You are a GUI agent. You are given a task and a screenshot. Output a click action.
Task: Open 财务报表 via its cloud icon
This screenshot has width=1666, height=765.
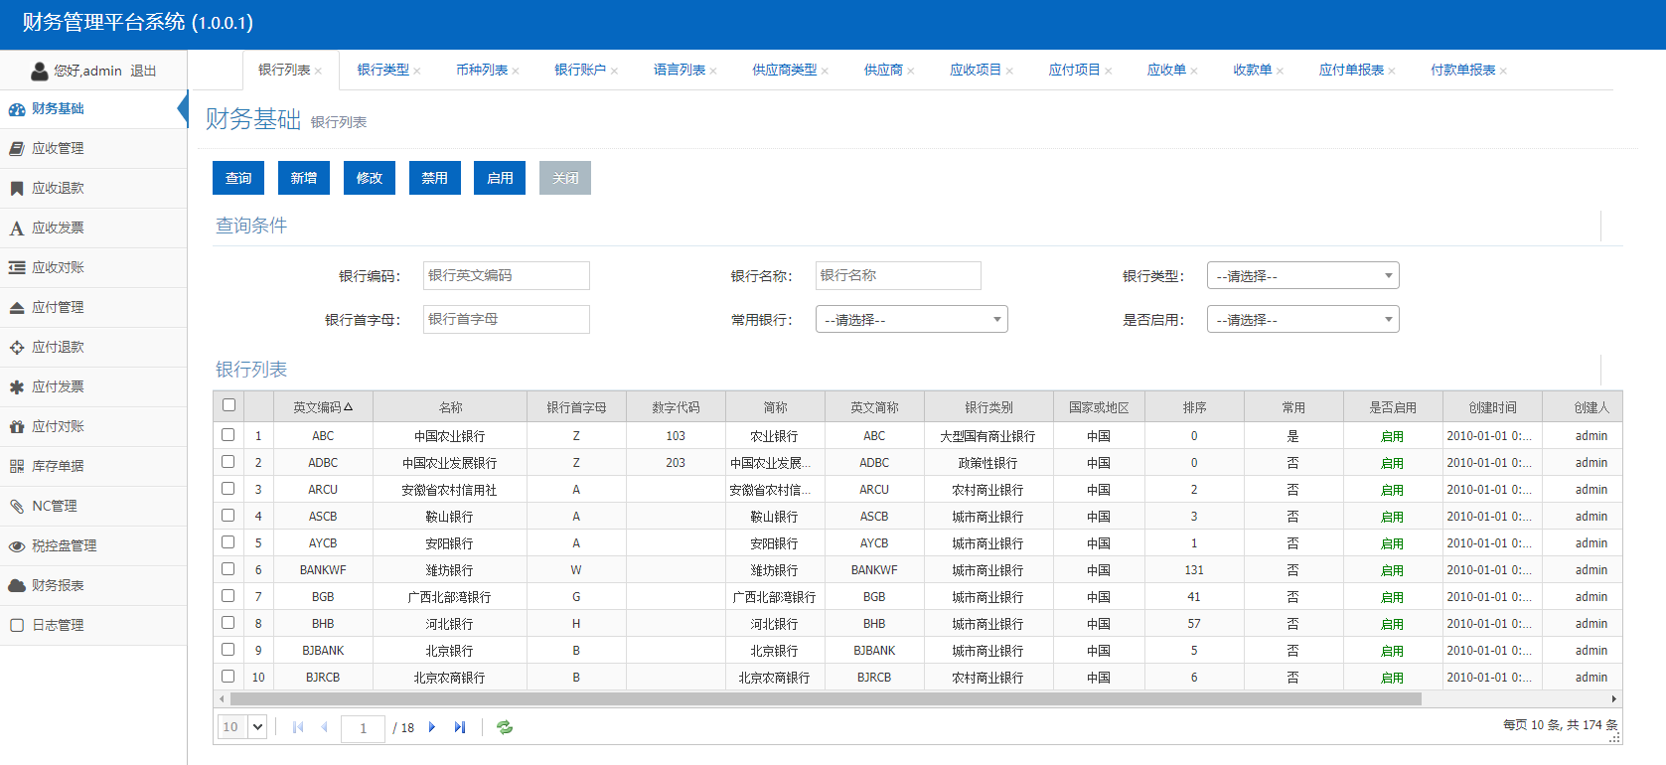tap(17, 586)
